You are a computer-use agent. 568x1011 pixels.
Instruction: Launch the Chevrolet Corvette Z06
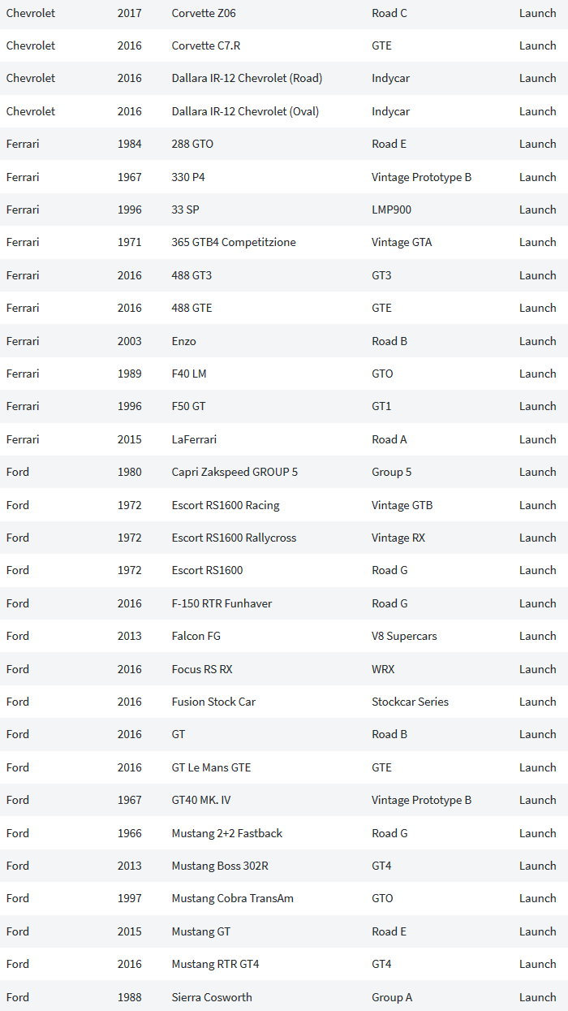pyautogui.click(x=537, y=13)
